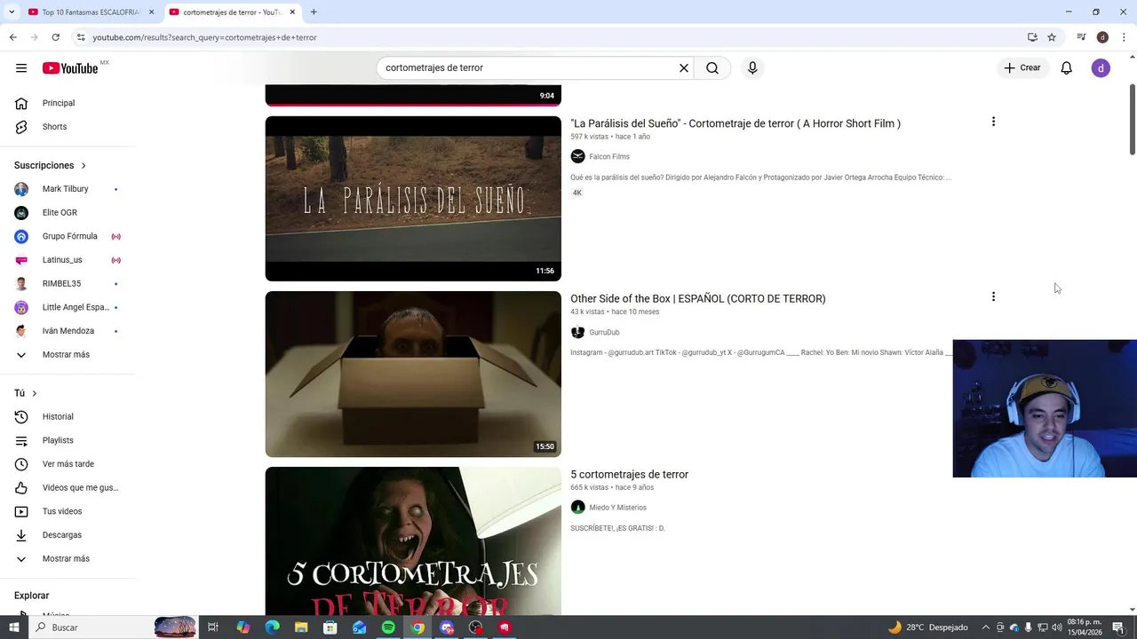Go back in browser history

[x=12, y=37]
